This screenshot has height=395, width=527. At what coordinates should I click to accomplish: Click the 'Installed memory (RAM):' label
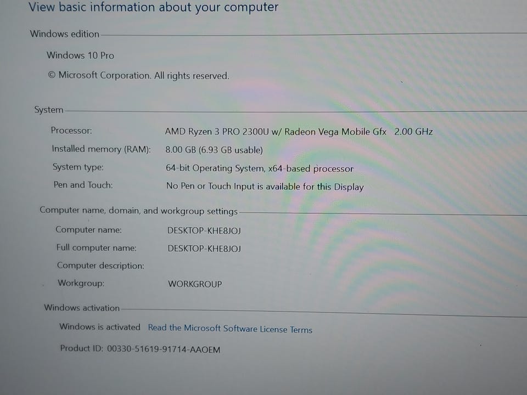point(101,149)
